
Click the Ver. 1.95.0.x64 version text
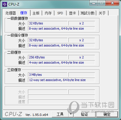[37, 115]
